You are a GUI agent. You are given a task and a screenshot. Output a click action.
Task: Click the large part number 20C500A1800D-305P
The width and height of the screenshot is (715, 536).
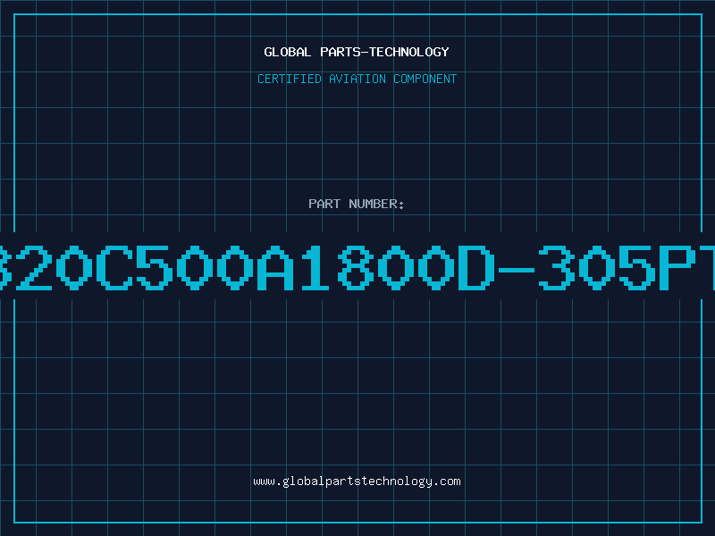click(x=357, y=268)
